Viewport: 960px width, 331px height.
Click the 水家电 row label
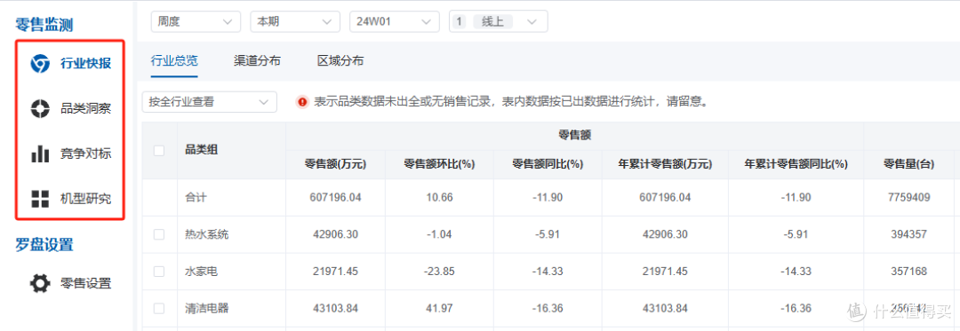(x=201, y=272)
